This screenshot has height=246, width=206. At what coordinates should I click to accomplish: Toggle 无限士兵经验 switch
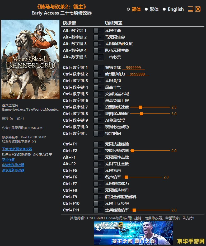[99, 203]
